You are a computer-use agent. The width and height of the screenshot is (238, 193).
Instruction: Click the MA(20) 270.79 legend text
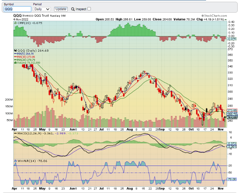26,60
